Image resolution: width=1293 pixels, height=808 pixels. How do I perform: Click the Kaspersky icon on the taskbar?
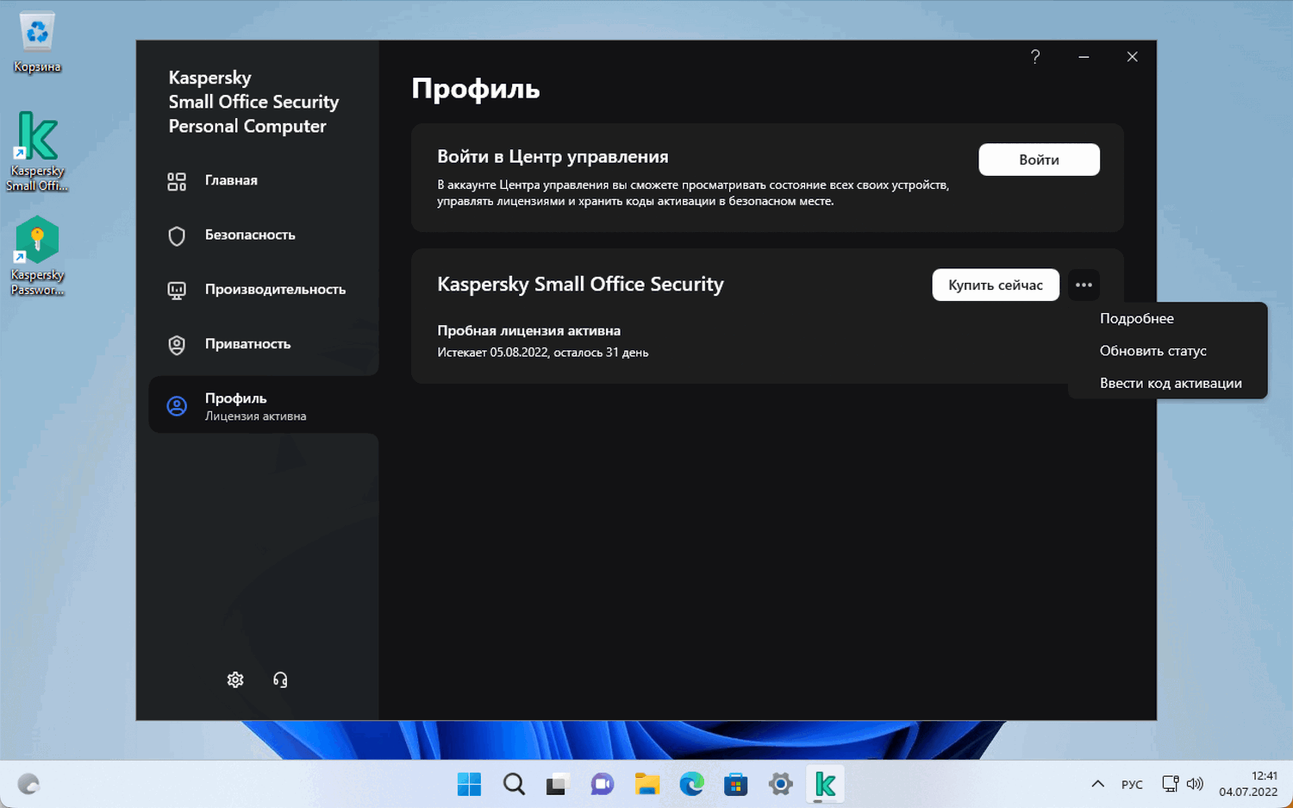pyautogui.click(x=825, y=784)
